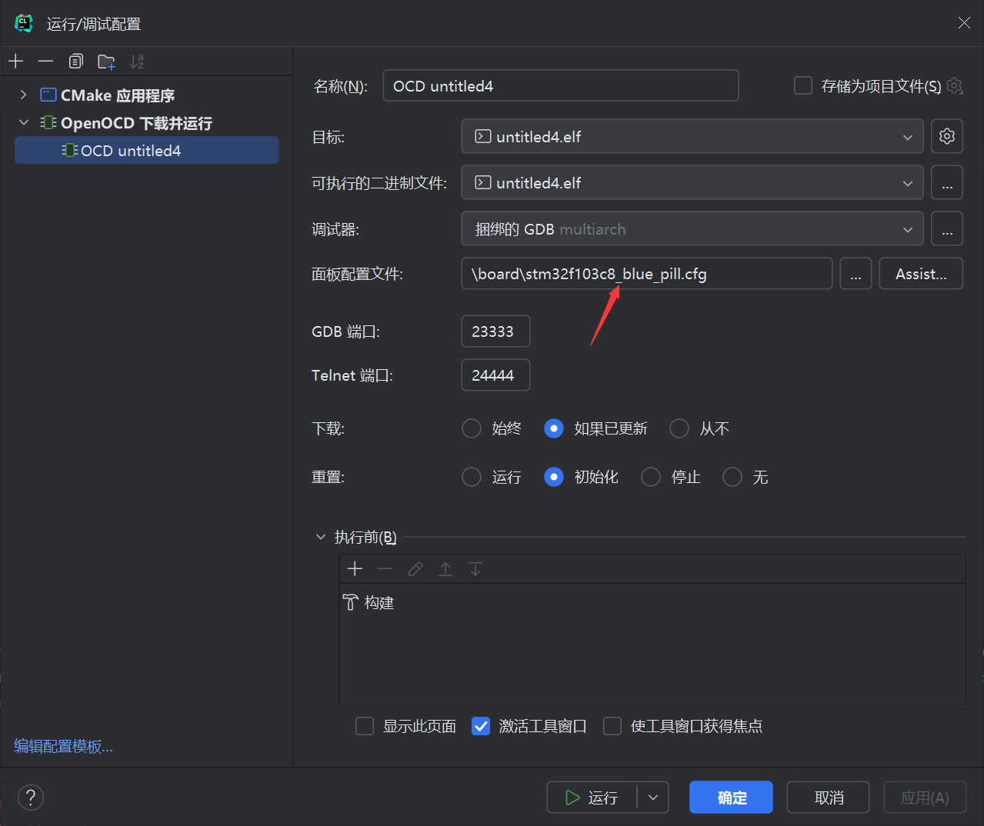Remove the before-launch task

point(385,569)
